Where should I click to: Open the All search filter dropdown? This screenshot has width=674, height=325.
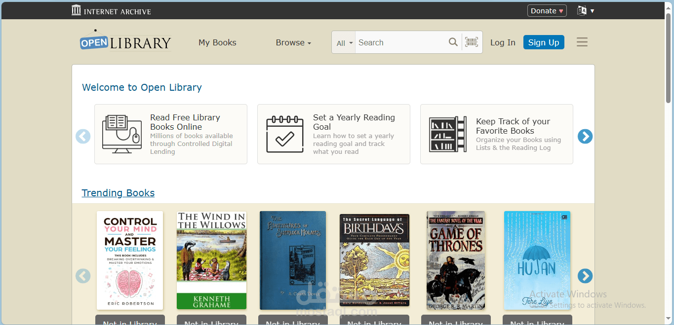tap(345, 43)
